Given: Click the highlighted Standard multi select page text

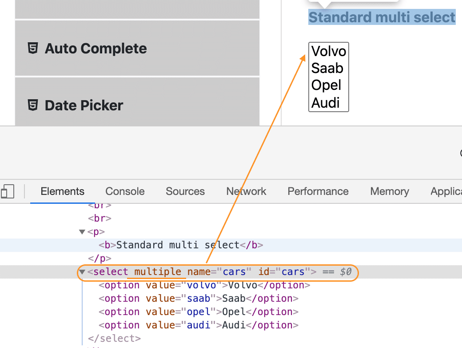Looking at the screenshot, I should (381, 17).
